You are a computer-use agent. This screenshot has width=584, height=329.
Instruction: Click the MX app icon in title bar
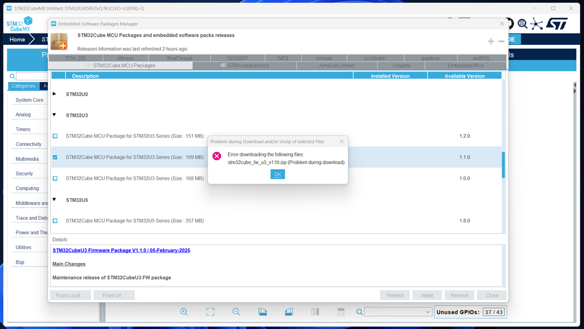[9, 8]
